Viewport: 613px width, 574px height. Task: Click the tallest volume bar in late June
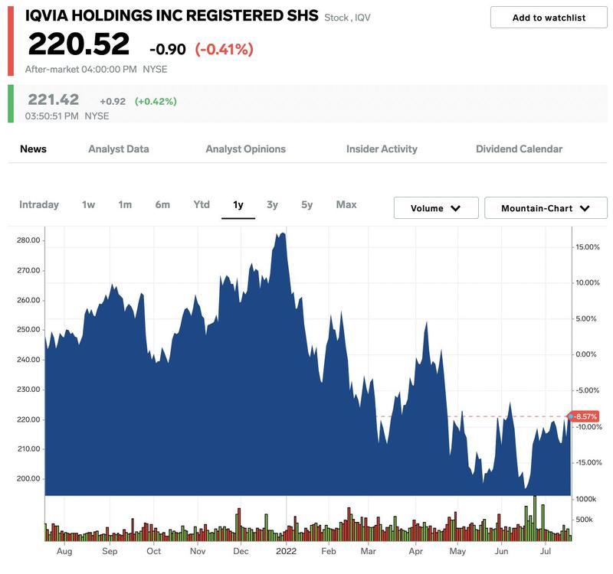535,518
